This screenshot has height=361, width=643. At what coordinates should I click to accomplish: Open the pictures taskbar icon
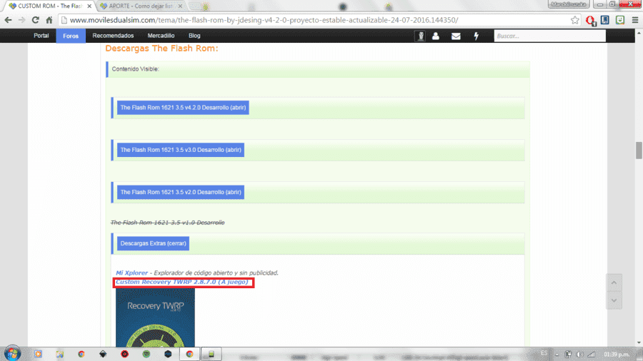(x=60, y=354)
